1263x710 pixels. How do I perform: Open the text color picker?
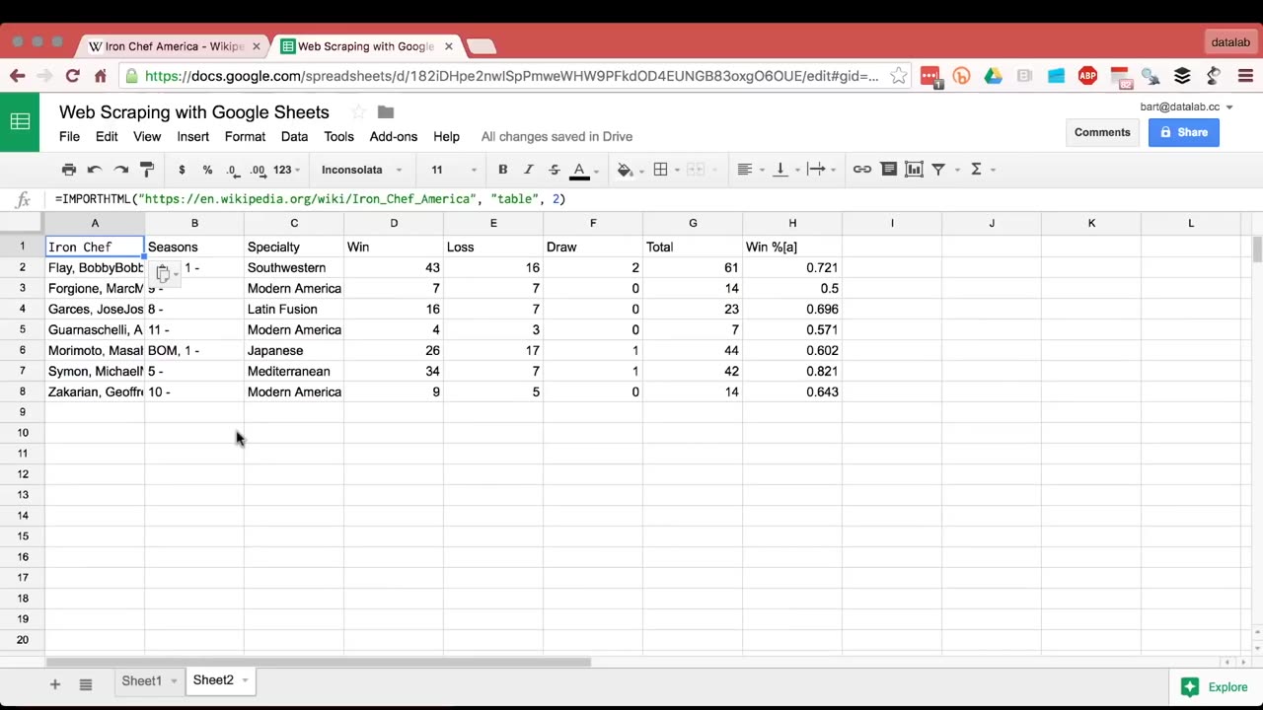click(x=580, y=170)
